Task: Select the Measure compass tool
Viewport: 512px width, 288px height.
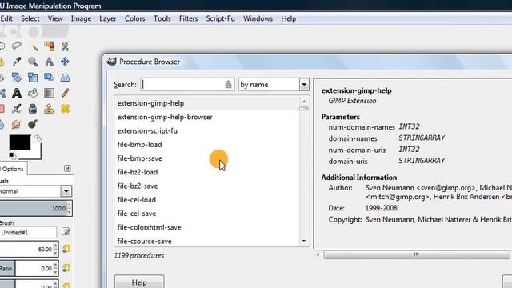Action: (x=49, y=62)
